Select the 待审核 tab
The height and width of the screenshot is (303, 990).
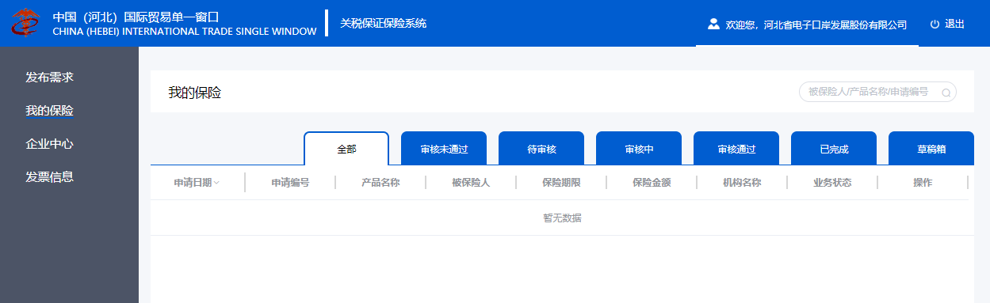point(541,149)
